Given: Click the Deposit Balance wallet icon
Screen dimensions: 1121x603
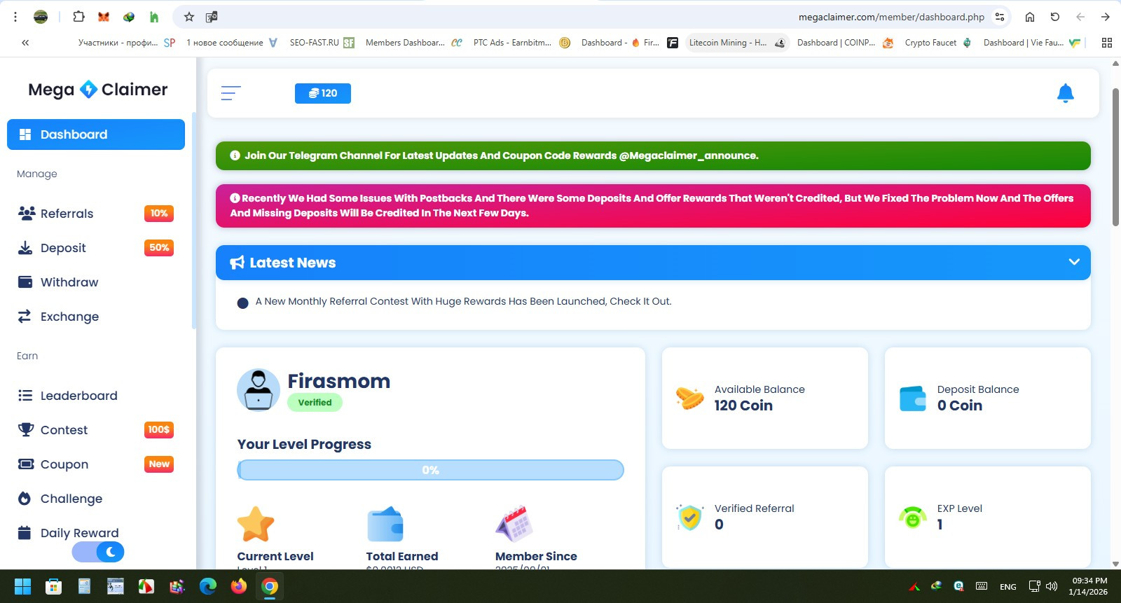Looking at the screenshot, I should (913, 398).
